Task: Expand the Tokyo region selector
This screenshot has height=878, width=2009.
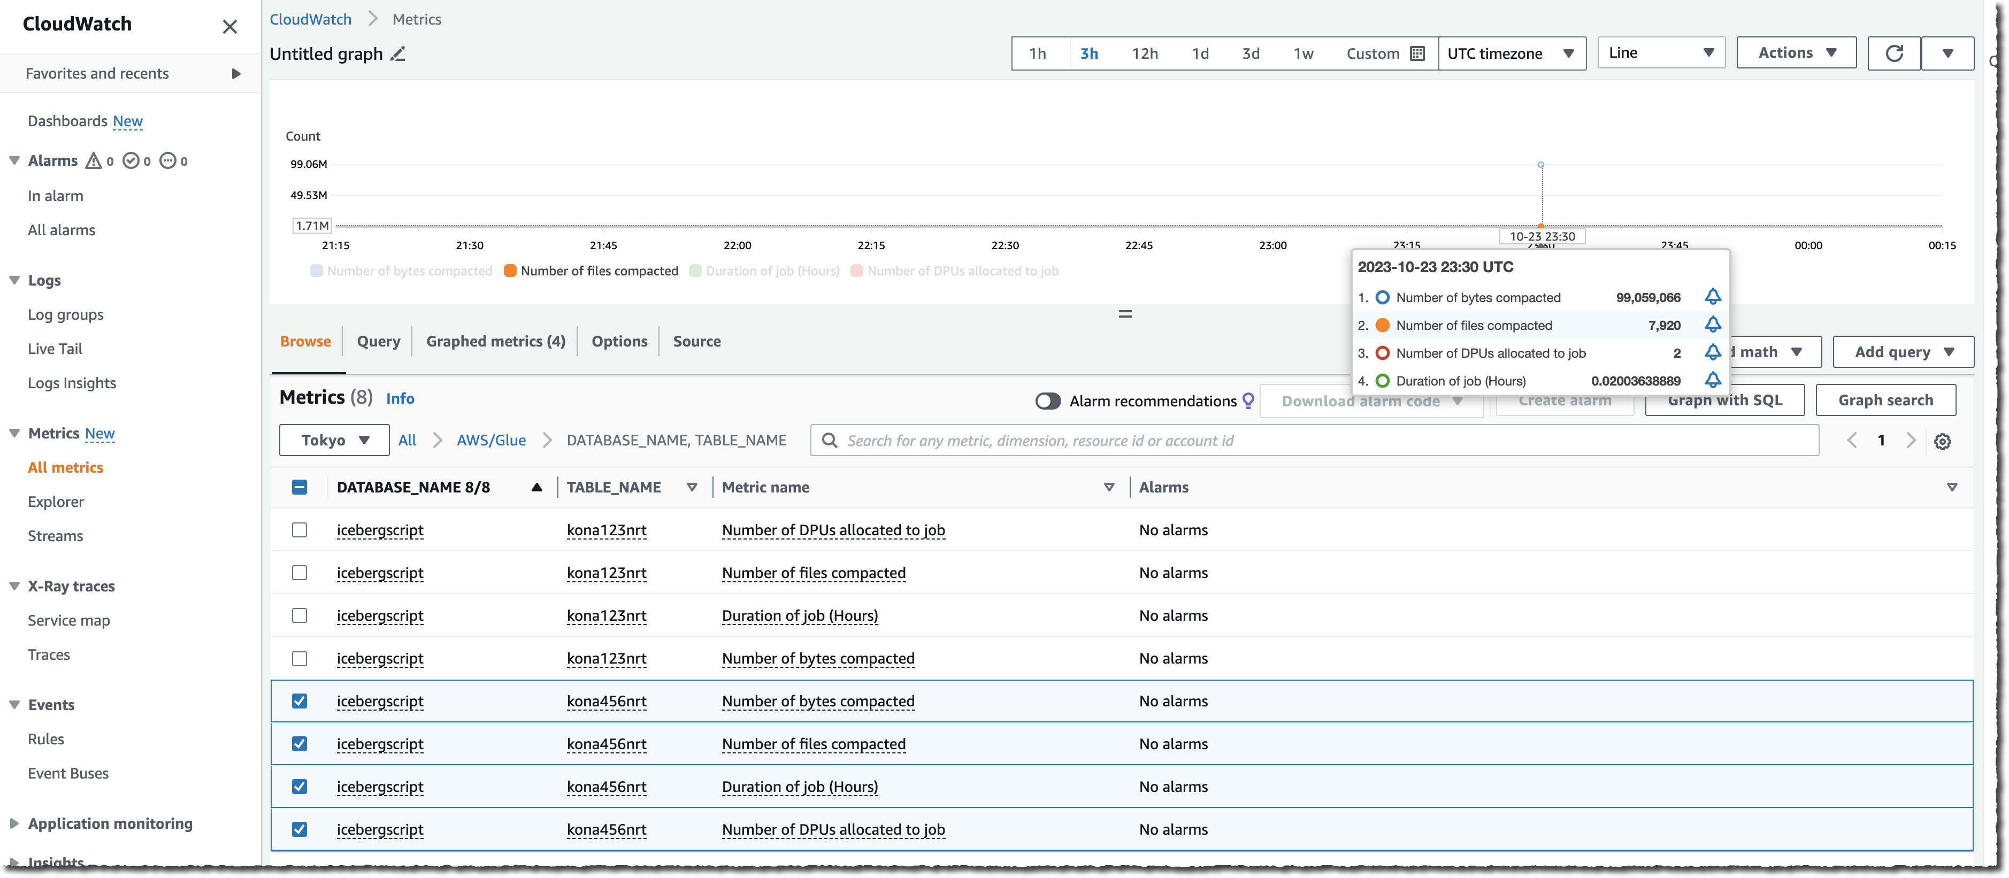Action: tap(335, 441)
